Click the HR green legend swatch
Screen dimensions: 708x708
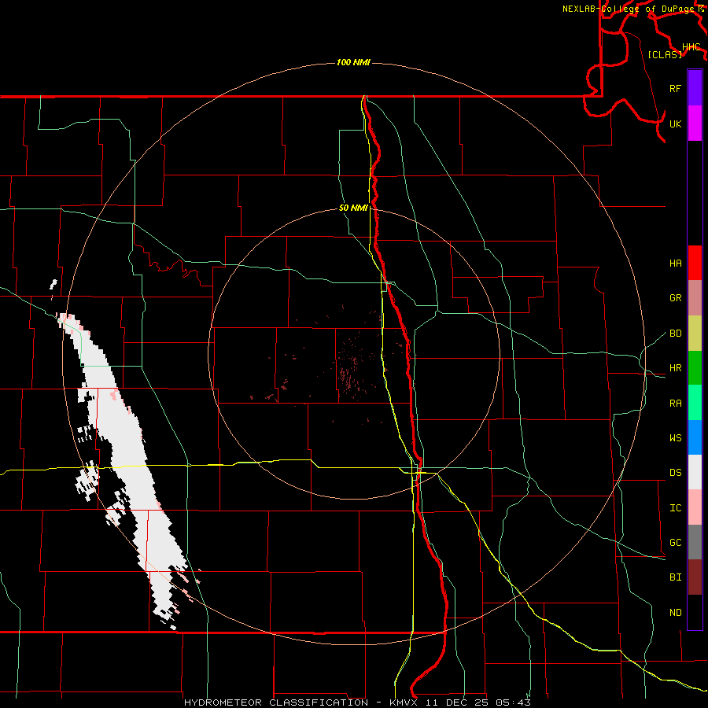(x=695, y=367)
